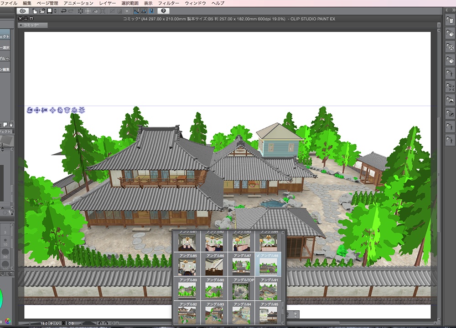Switch to the コミック document tab
The image size is (456, 328).
(x=31, y=25)
